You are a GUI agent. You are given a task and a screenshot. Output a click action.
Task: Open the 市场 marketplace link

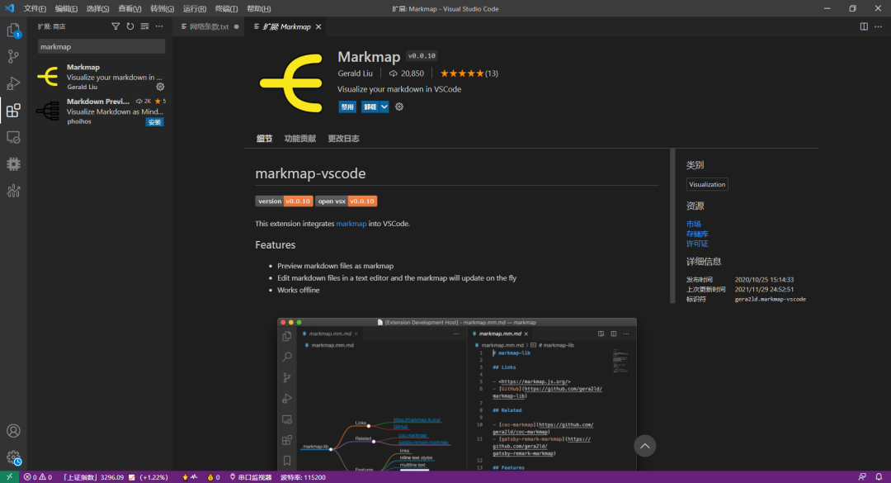point(693,224)
